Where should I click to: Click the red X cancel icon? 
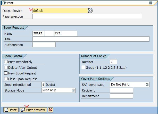click(51, 110)
